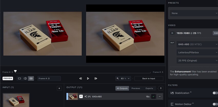Viewport: 218px width, 107px height.
Task: Click the 16s duration text
Action: [x=148, y=97]
